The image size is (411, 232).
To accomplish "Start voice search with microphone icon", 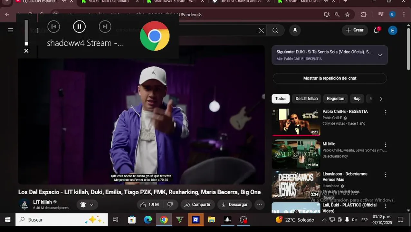I will click(x=295, y=30).
